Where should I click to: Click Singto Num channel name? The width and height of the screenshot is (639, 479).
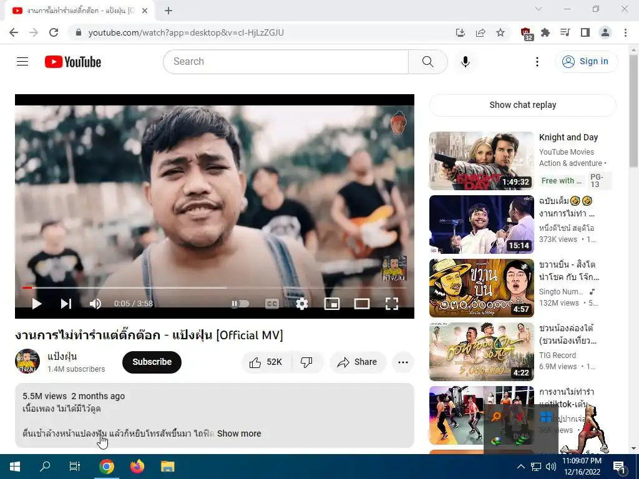[x=561, y=291]
